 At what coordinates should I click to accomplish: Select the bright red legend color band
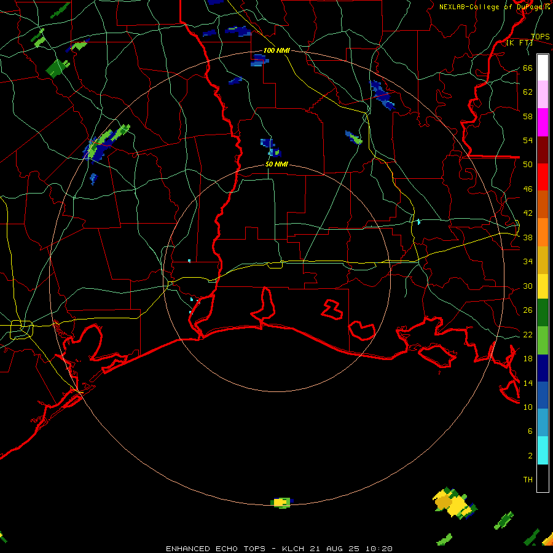point(543,177)
